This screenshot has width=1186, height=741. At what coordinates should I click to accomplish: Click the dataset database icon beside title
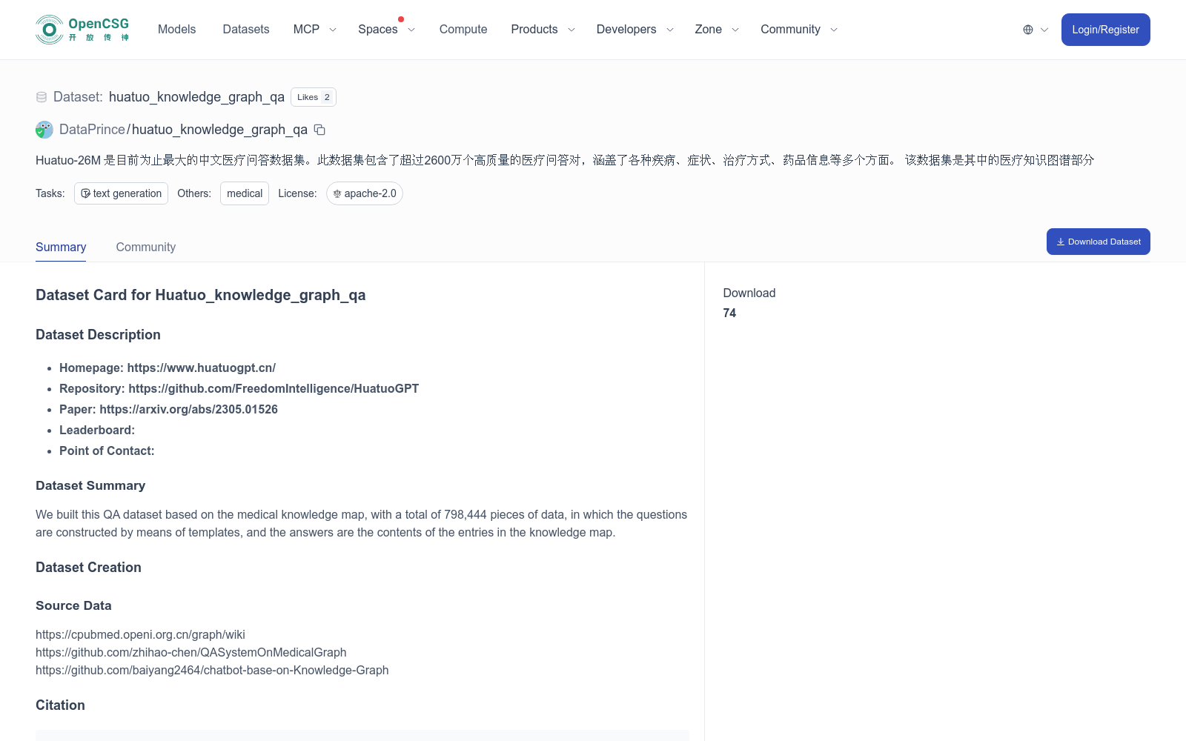coord(42,97)
